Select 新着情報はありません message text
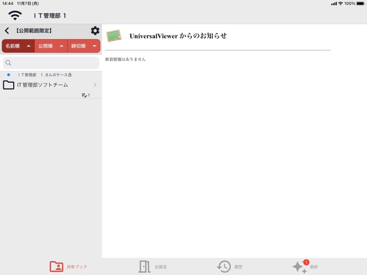 (x=125, y=59)
